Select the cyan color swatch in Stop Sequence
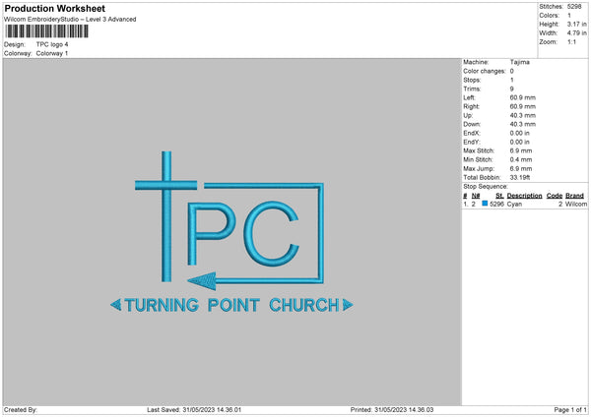This screenshot has width=591, height=417. [485, 204]
